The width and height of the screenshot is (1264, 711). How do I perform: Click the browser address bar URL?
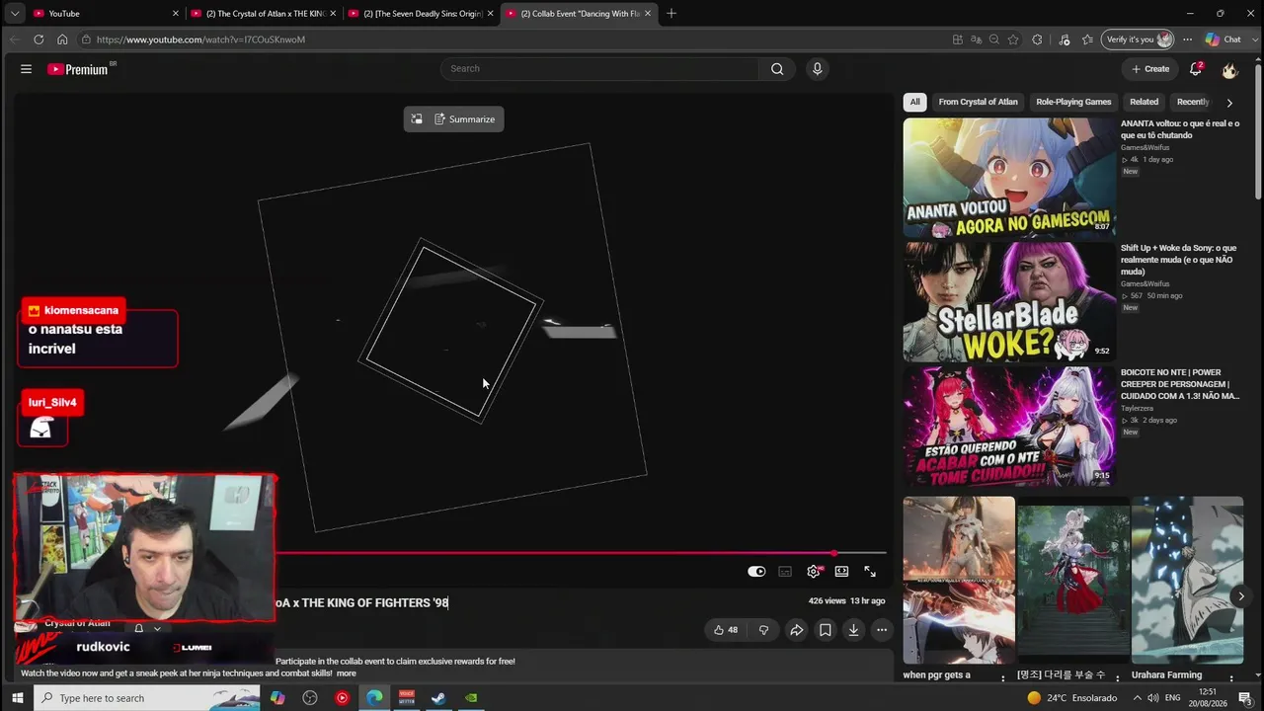(200, 39)
